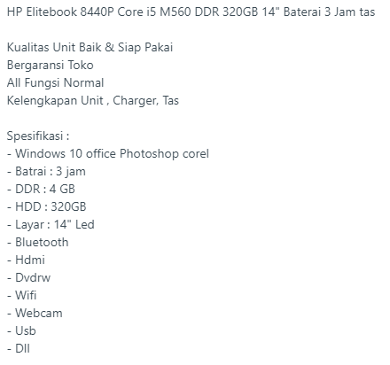Click the All Fungsi Normal line
The width and height of the screenshot is (390, 365).
[x=55, y=83]
